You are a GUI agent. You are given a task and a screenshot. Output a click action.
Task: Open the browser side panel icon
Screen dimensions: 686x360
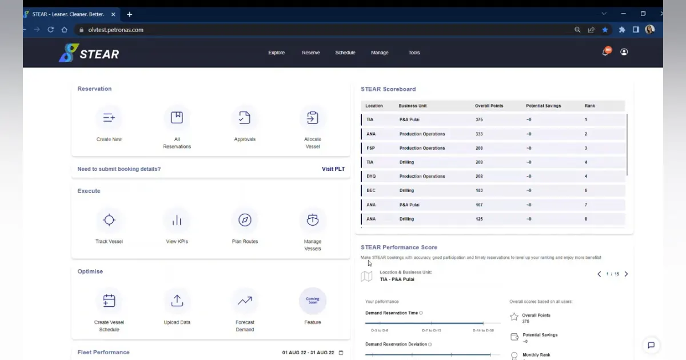[x=636, y=30]
